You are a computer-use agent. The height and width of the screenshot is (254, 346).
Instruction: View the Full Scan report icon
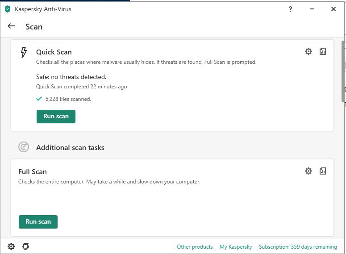point(323,171)
